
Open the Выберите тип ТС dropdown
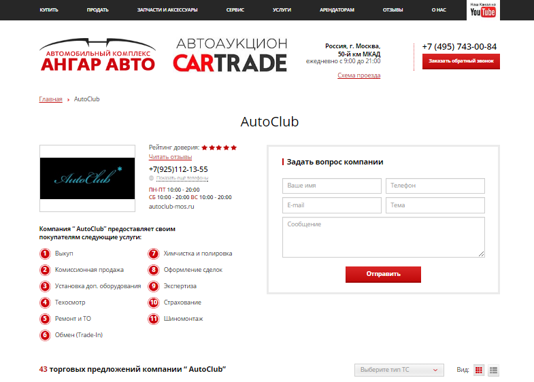point(399,370)
